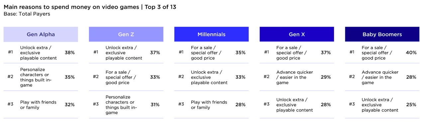Select the Gen Z header box
Screen dimensions: 421x124
[x=126, y=34]
